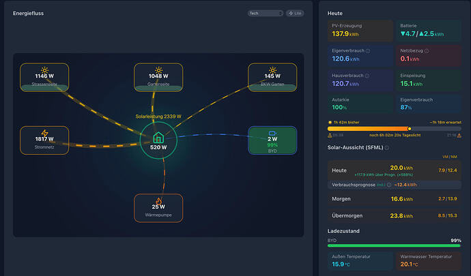Click info icon beside Netzbezug
Viewport: 471px width, 276px height.
coord(426,51)
